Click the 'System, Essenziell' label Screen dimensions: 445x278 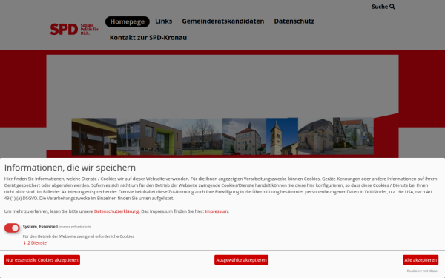[x=40, y=226]
